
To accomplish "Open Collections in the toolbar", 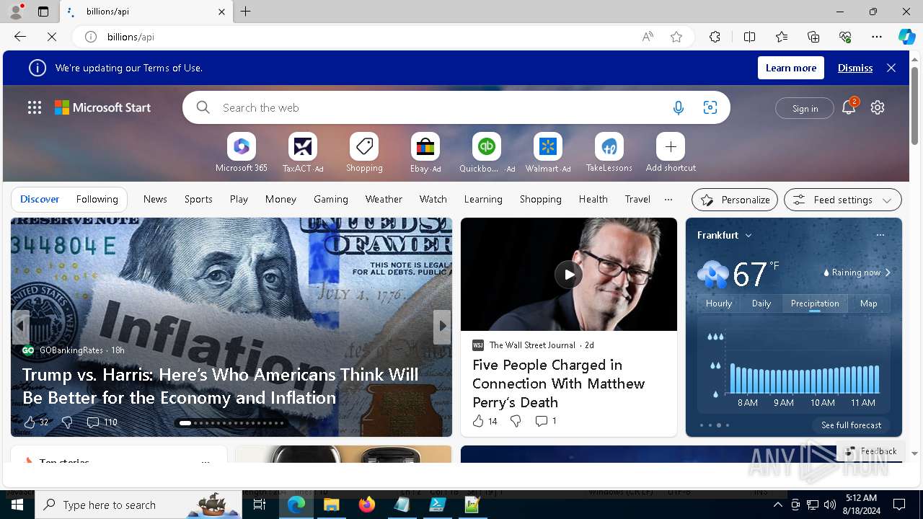I will [x=813, y=37].
